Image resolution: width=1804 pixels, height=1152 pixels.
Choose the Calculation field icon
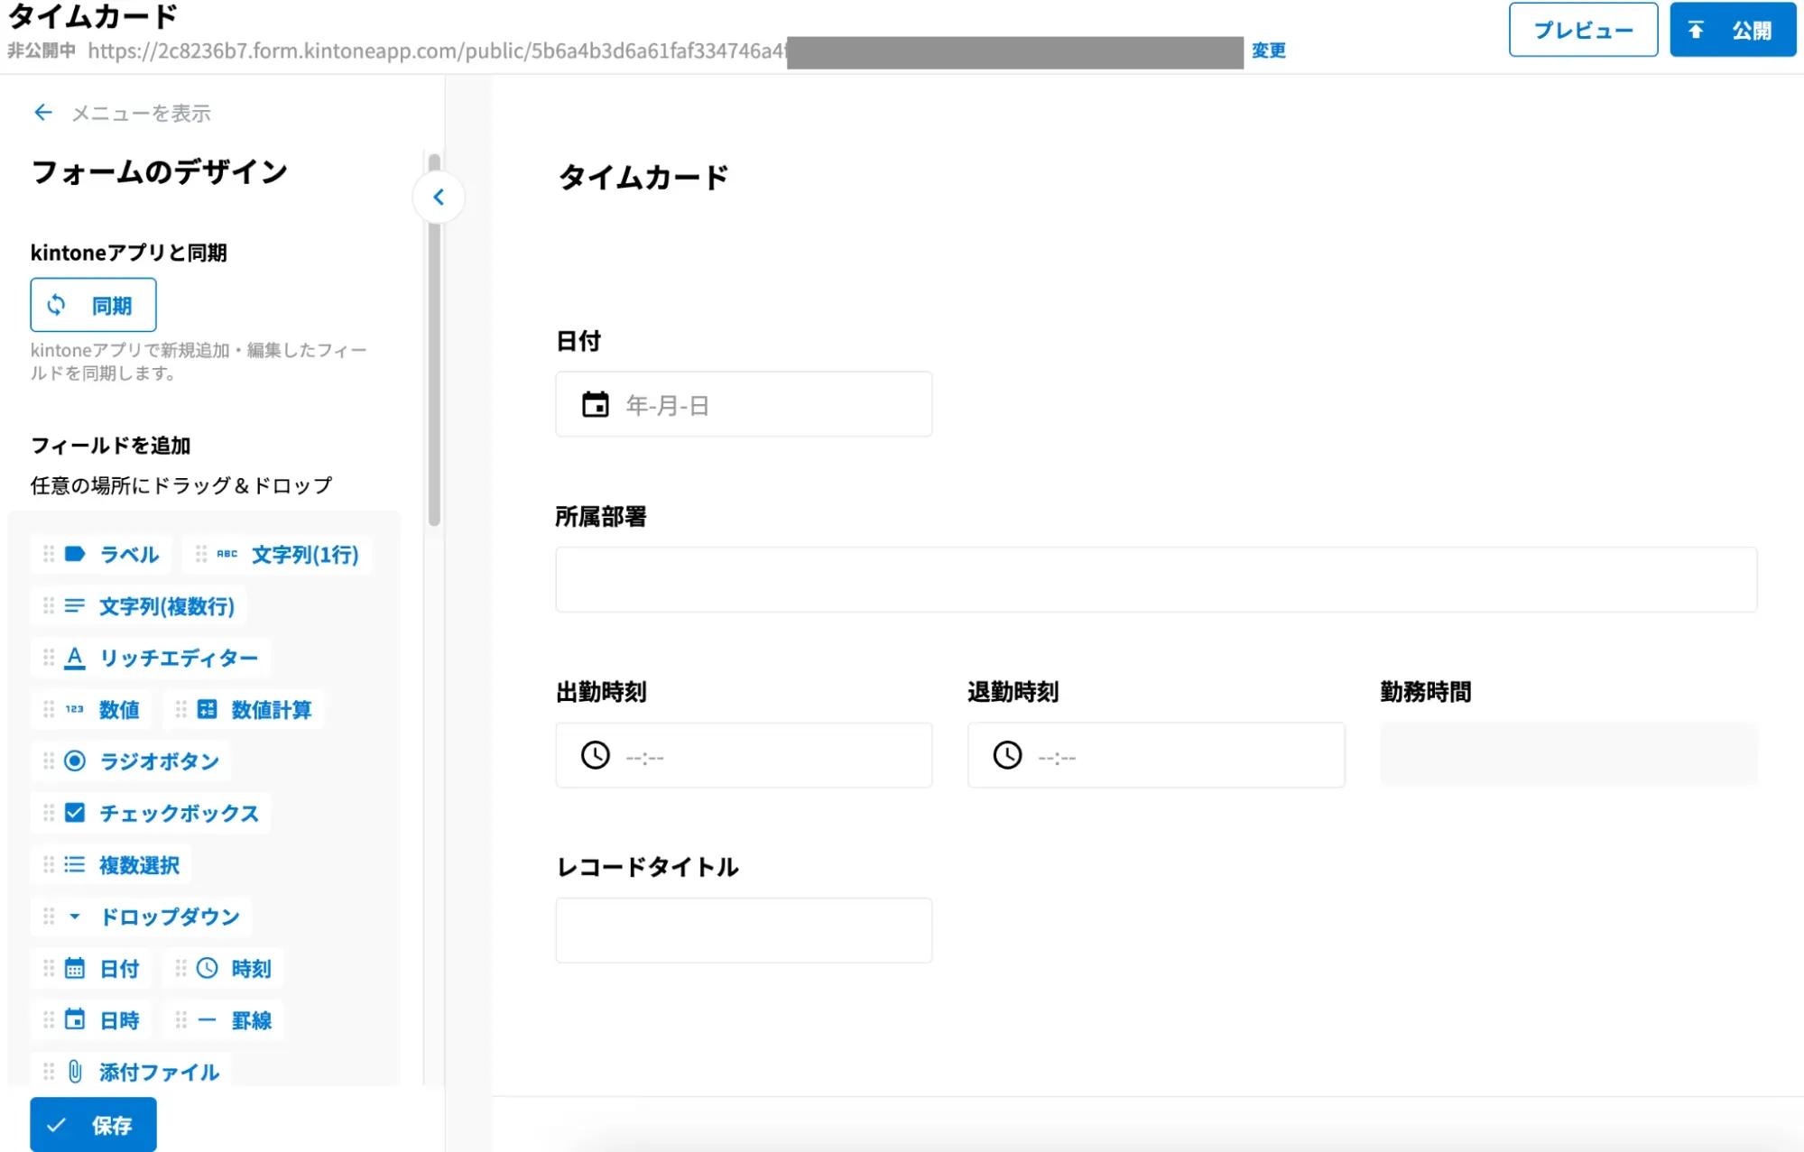207,709
